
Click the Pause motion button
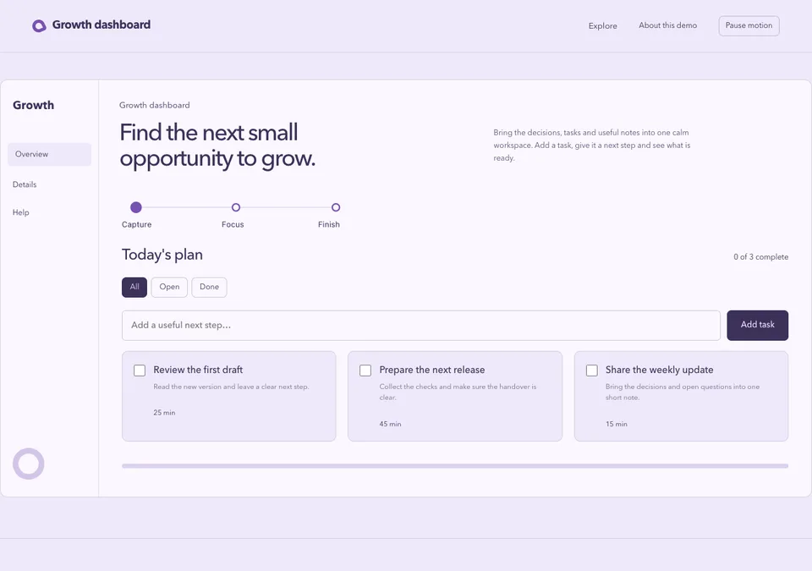749,25
